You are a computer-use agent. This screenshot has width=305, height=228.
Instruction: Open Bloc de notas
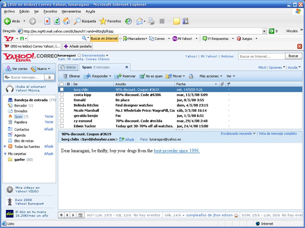[24, 141]
